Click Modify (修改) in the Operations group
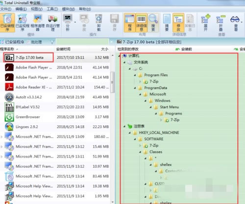 (x=84, y=23)
